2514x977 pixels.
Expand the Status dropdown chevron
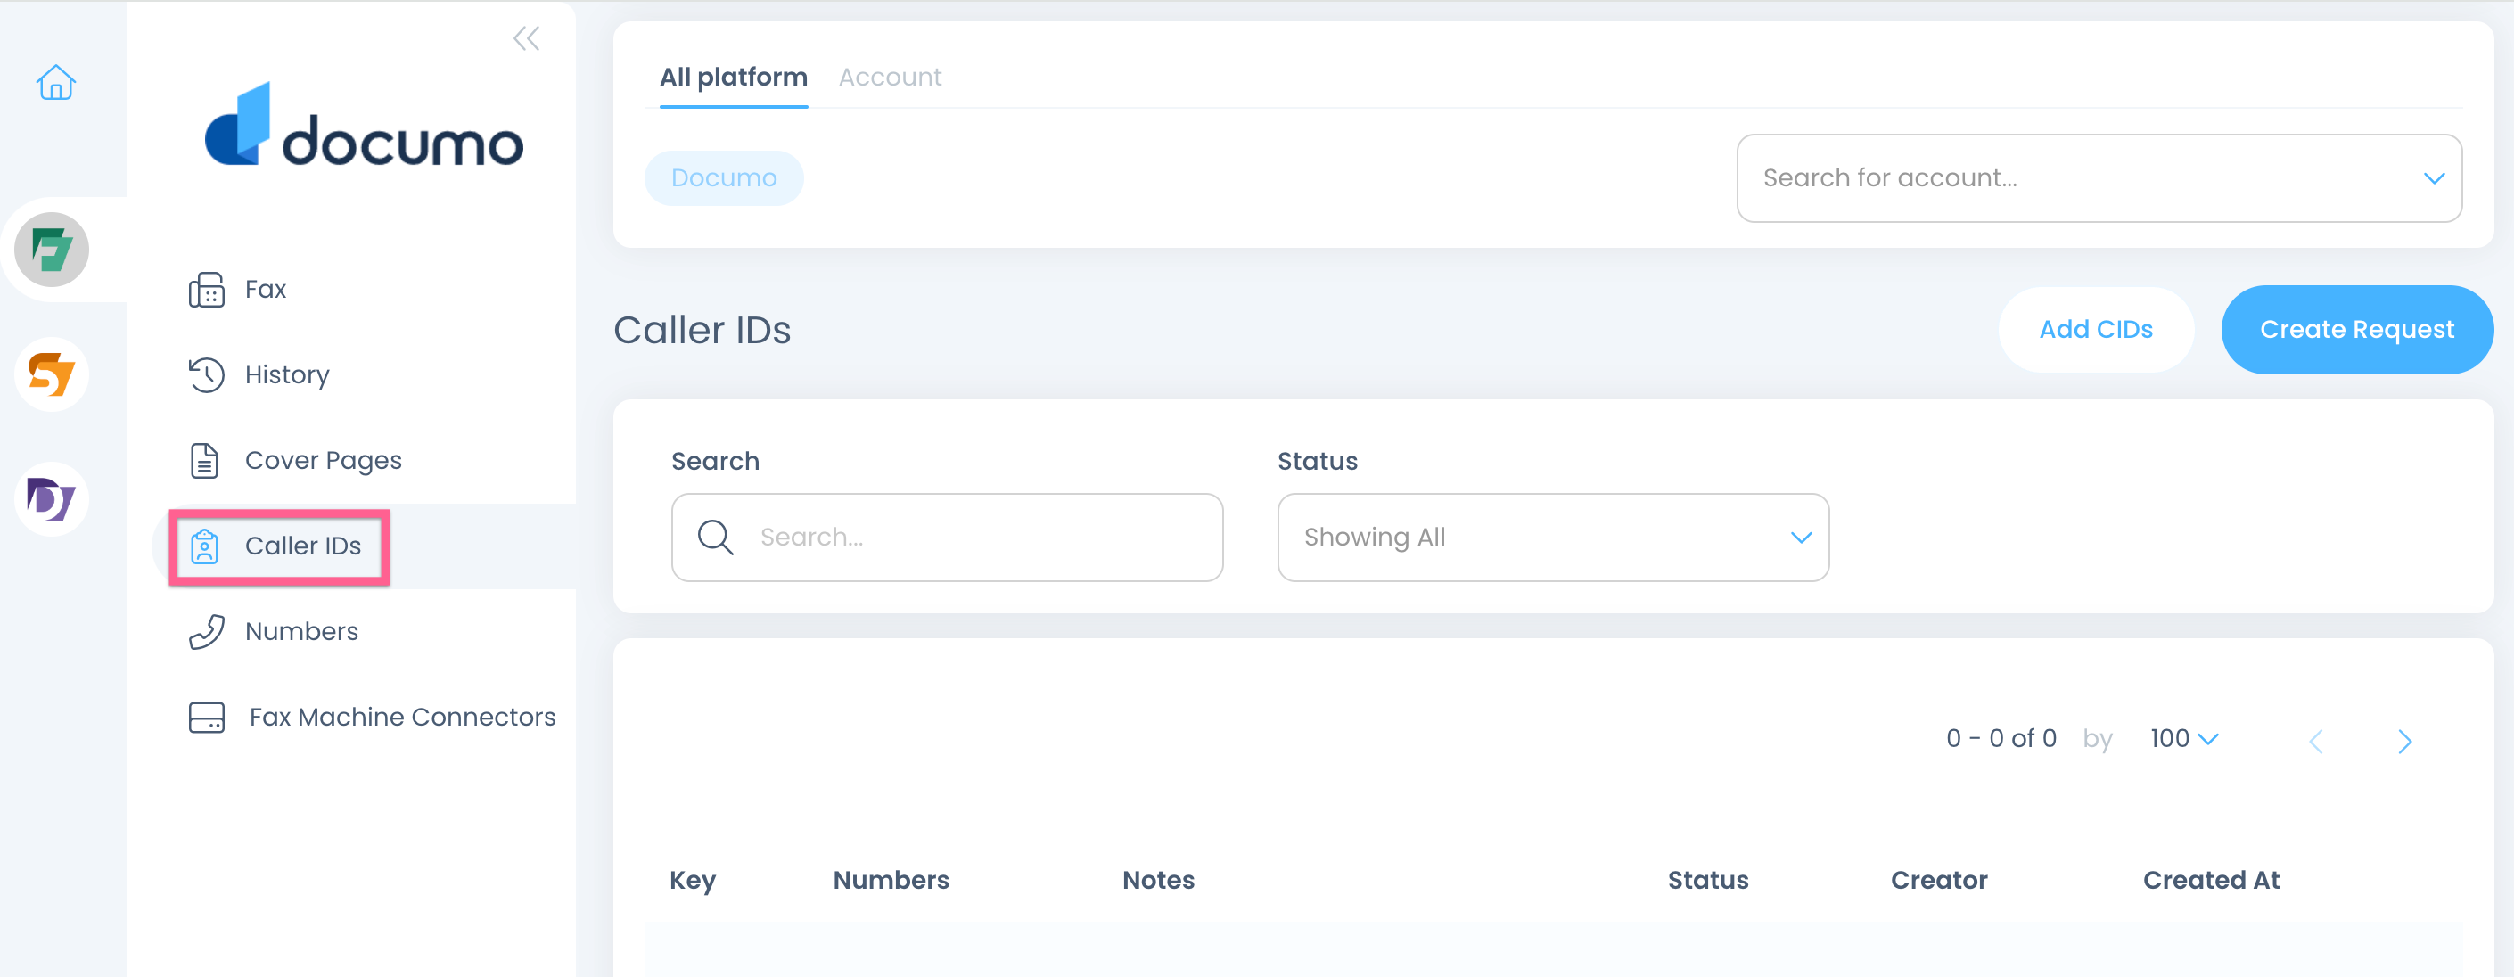[x=1801, y=538]
